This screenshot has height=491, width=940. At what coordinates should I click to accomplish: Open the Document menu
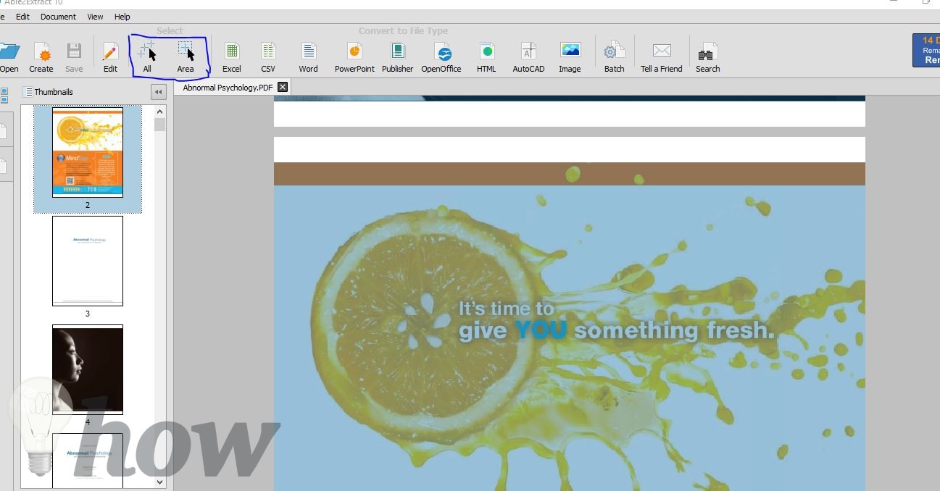(58, 17)
